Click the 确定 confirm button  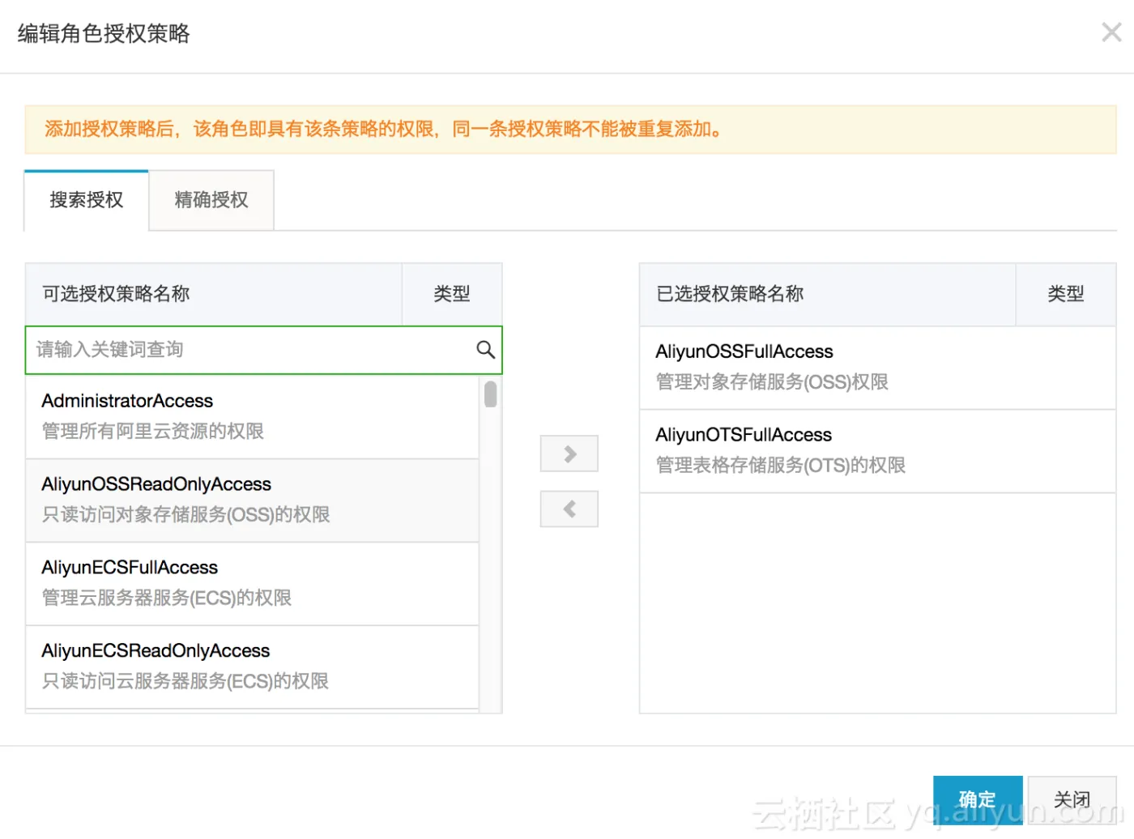point(978,799)
